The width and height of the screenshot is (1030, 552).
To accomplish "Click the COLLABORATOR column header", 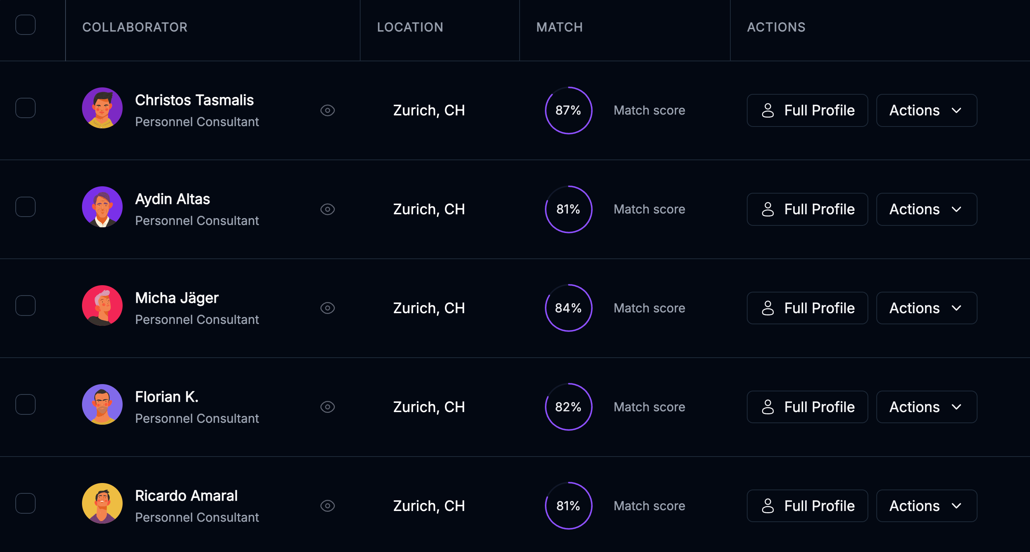I will coord(135,27).
